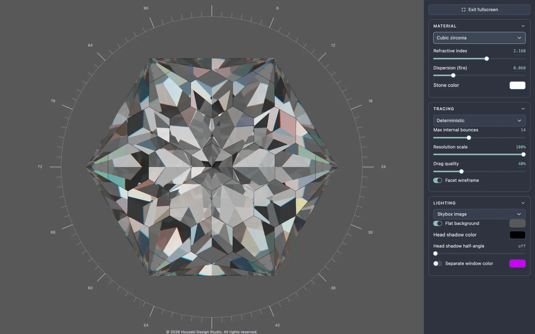
Task: Open the Deterministic tracing mode dropdown
Action: point(479,121)
